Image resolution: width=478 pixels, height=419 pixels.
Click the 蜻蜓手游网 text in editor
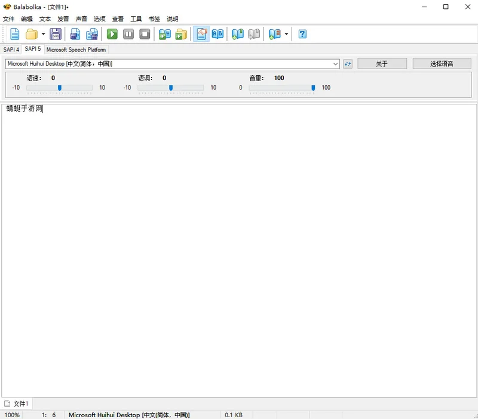point(24,109)
